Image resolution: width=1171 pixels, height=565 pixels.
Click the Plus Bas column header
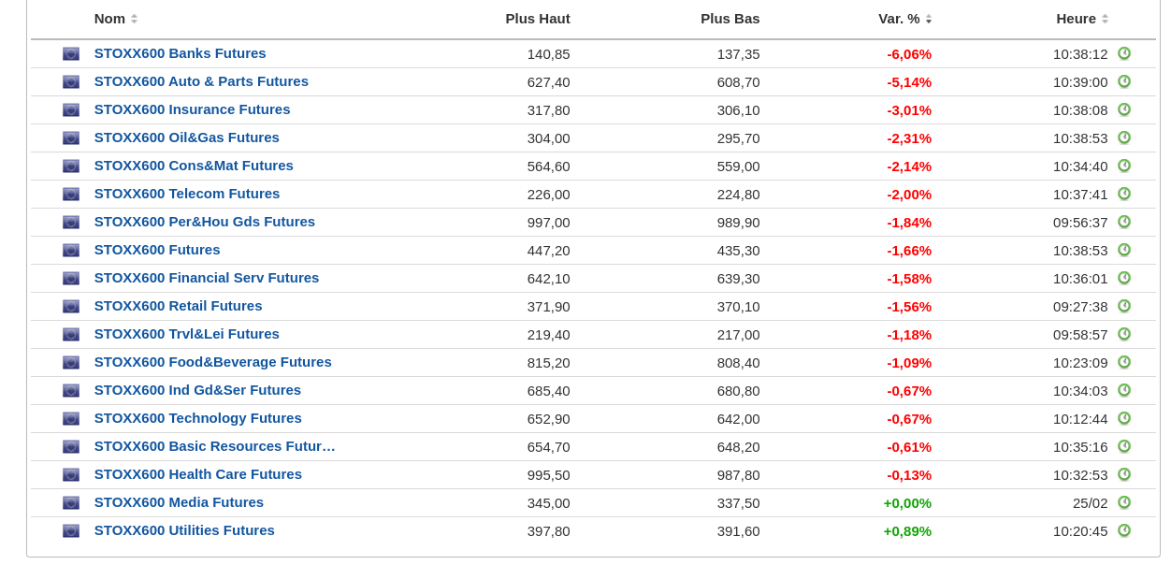[x=730, y=19]
